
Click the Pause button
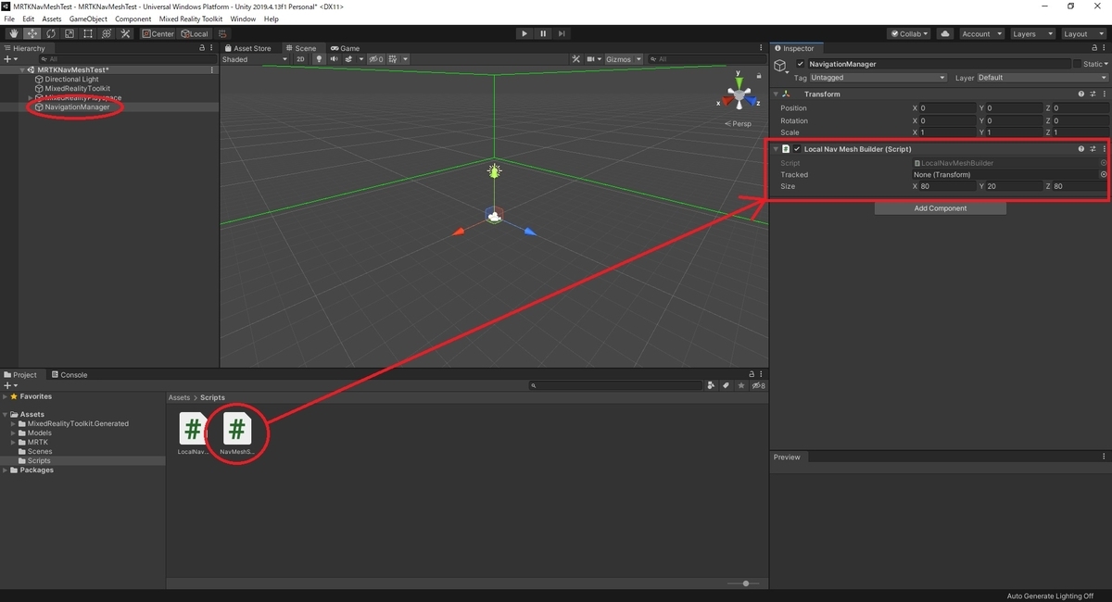543,33
